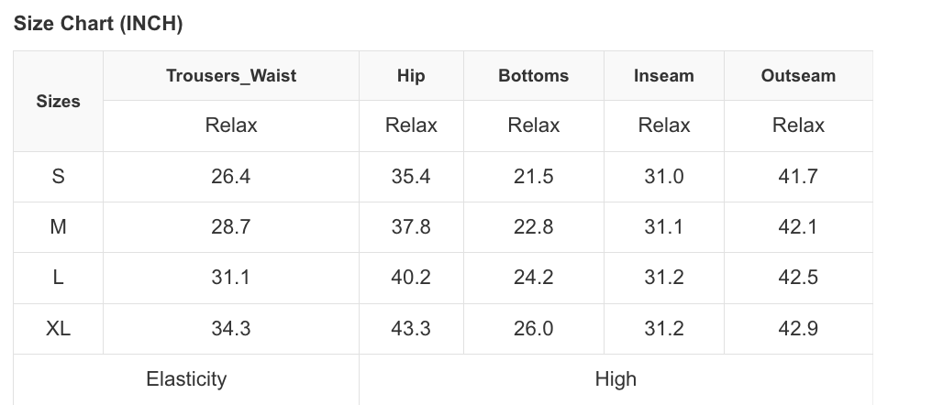Select the size L row label
Viewport: 932px width, 405px height.
click(58, 278)
